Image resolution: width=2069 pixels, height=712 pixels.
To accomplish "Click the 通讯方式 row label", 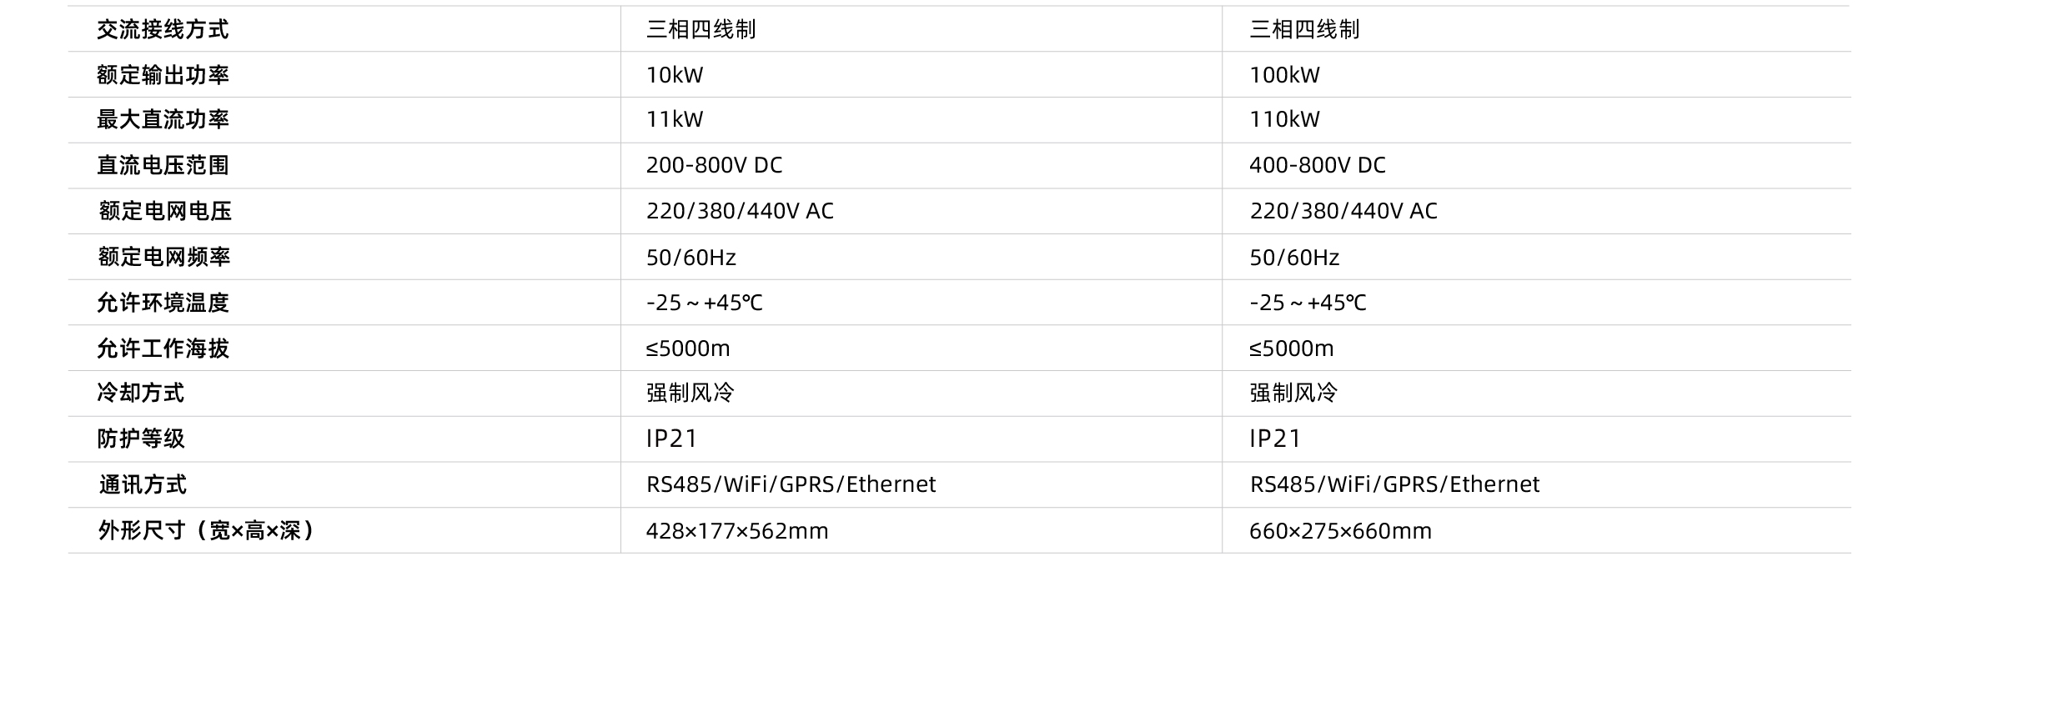I will click(143, 484).
